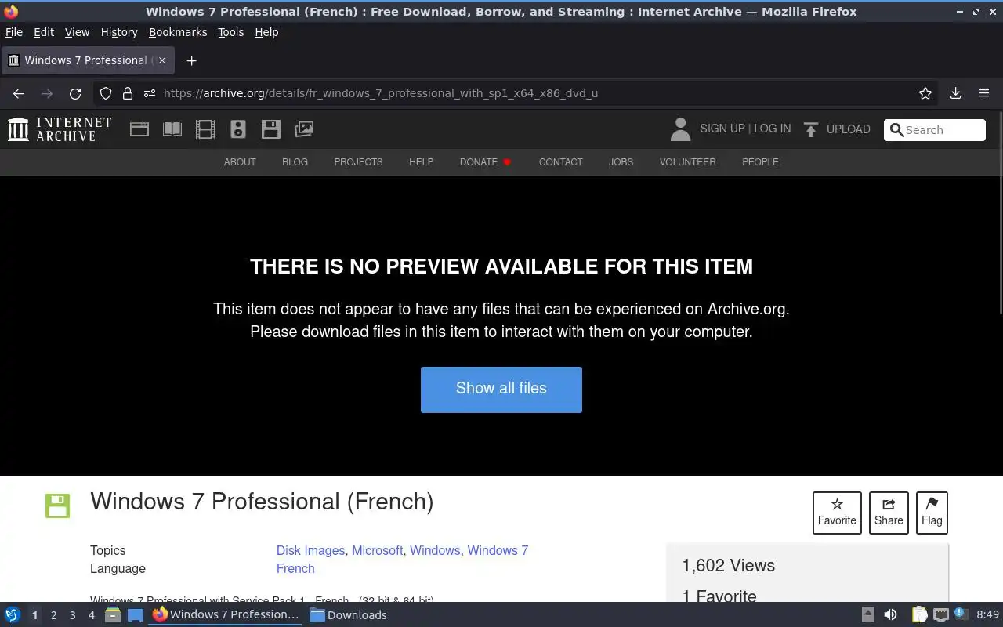1003x627 pixels.
Task: Click the LOG IN link
Action: tap(773, 129)
